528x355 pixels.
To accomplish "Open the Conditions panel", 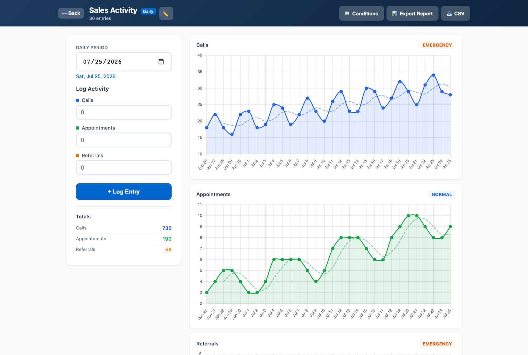I will (x=361, y=14).
